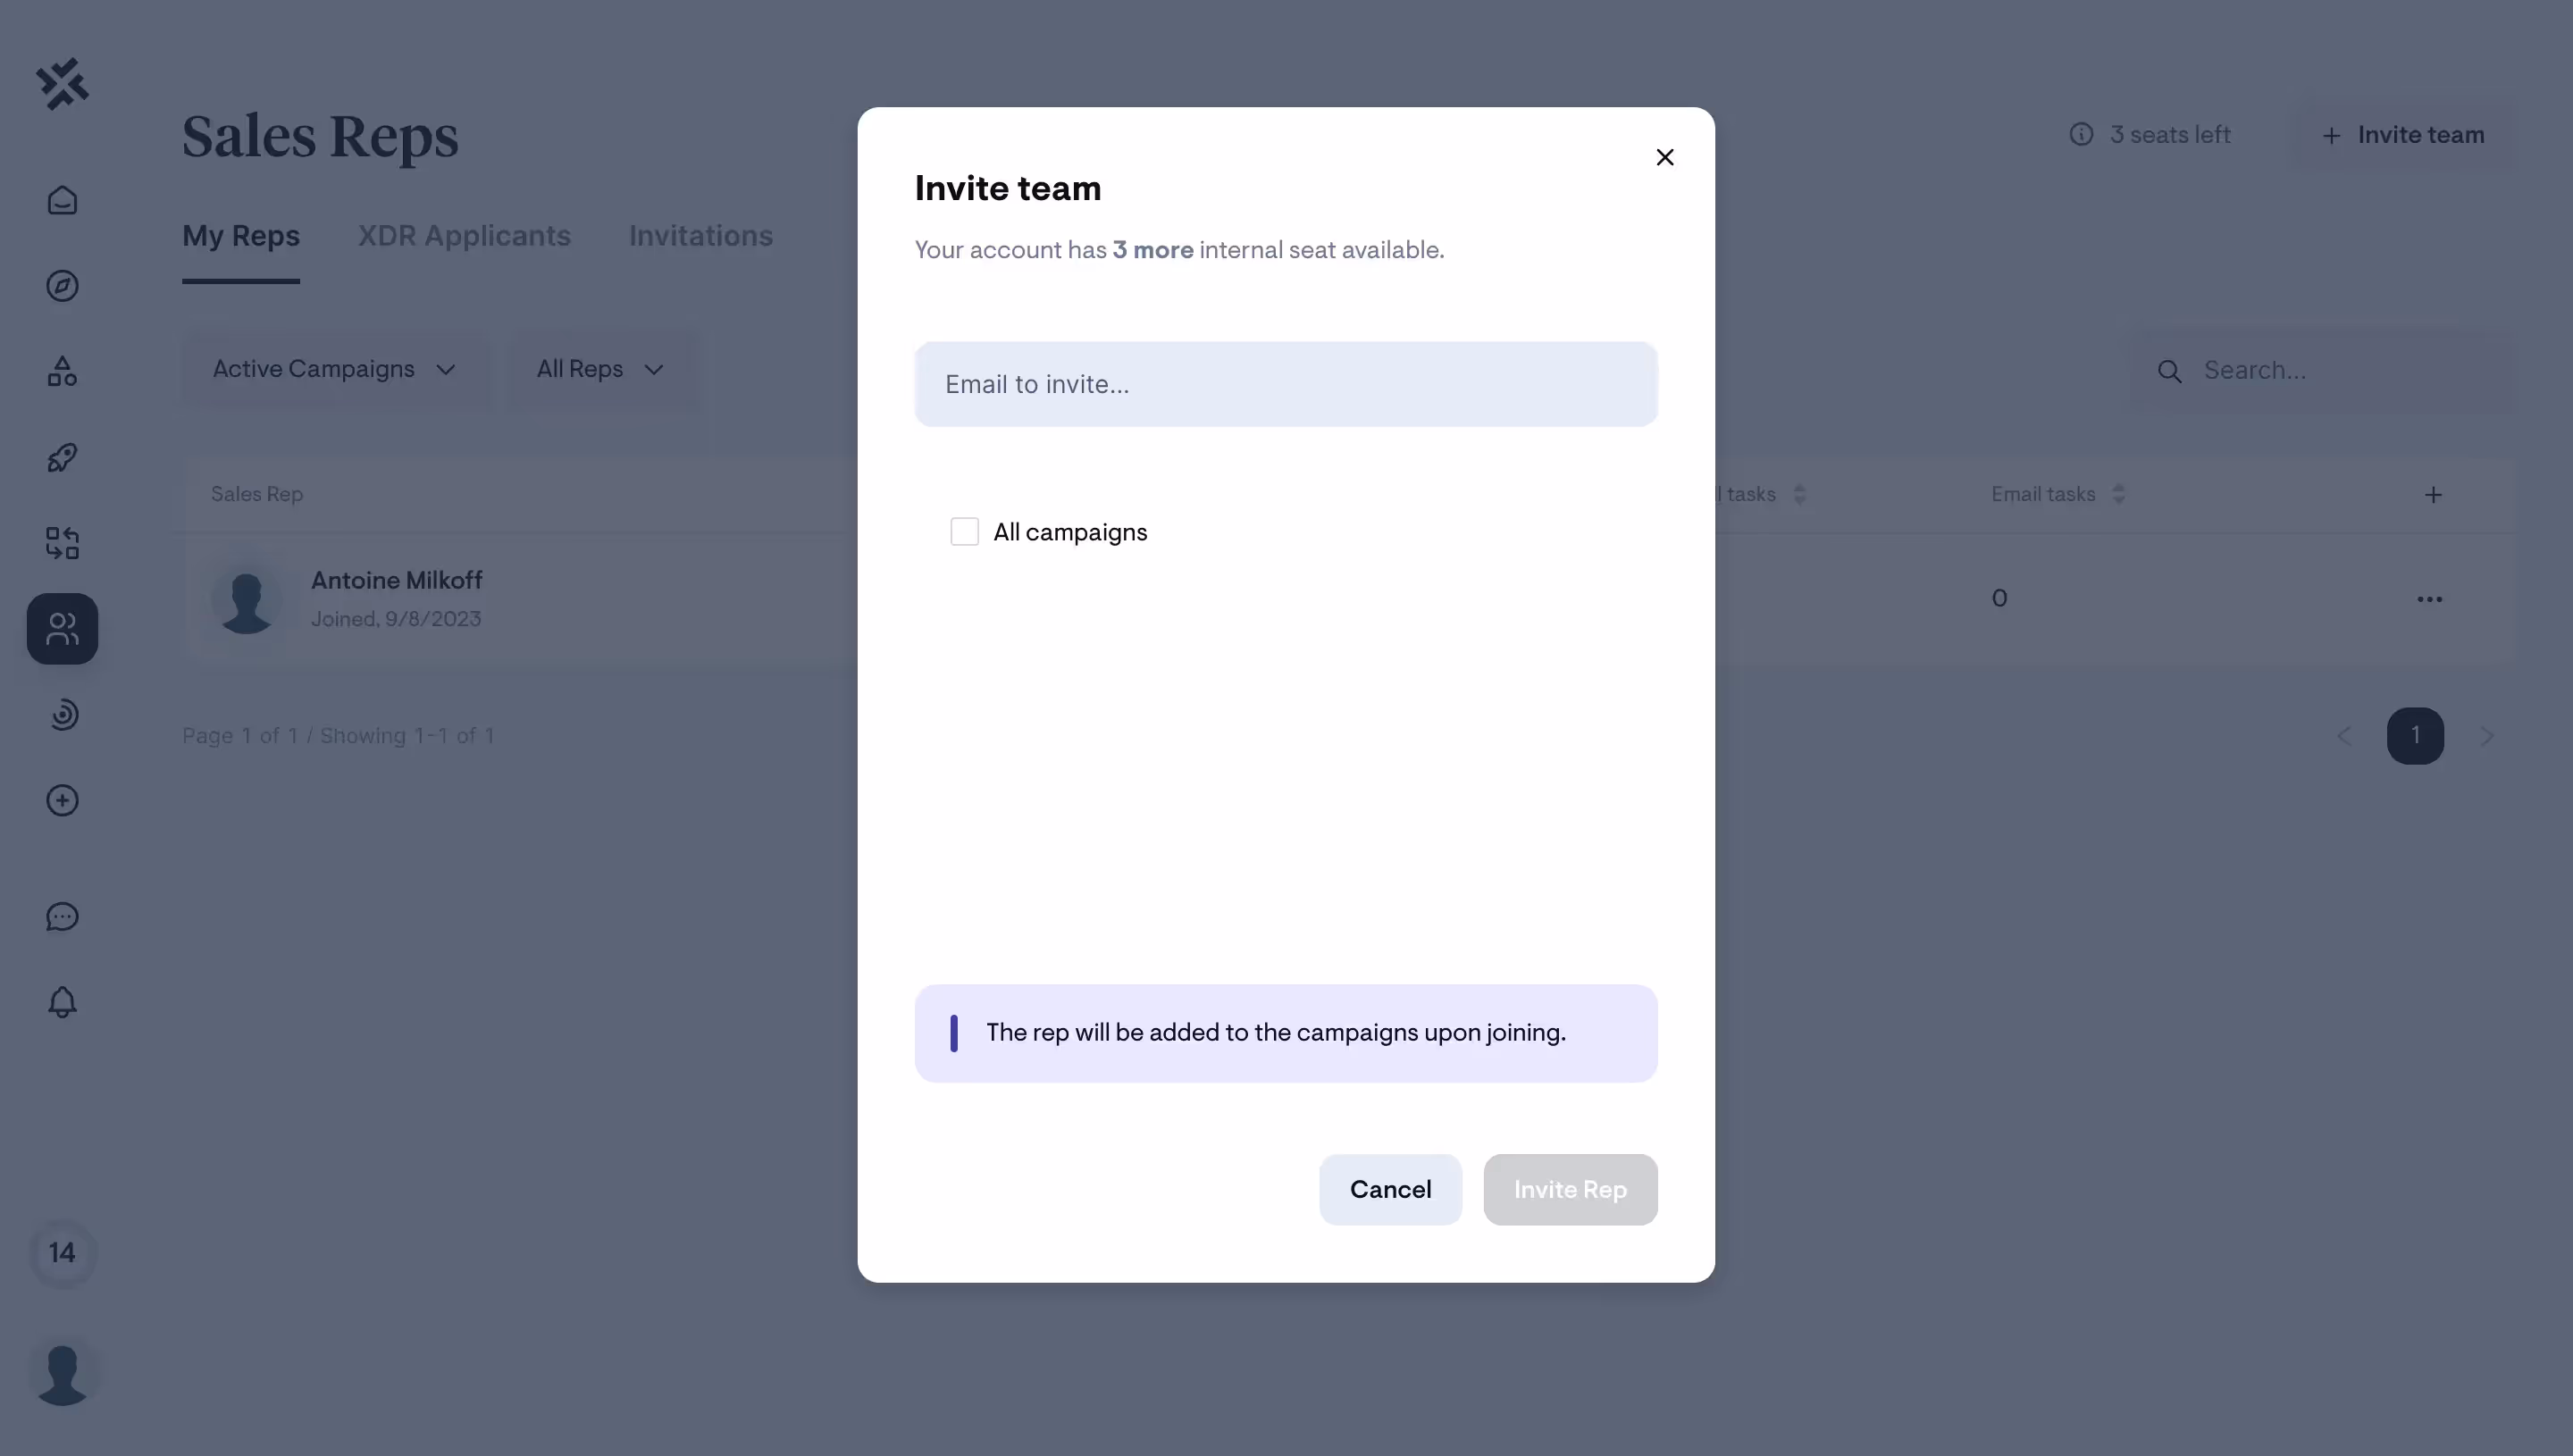Expand the Active Campaigns dropdown
The width and height of the screenshot is (2573, 1456).
(334, 370)
